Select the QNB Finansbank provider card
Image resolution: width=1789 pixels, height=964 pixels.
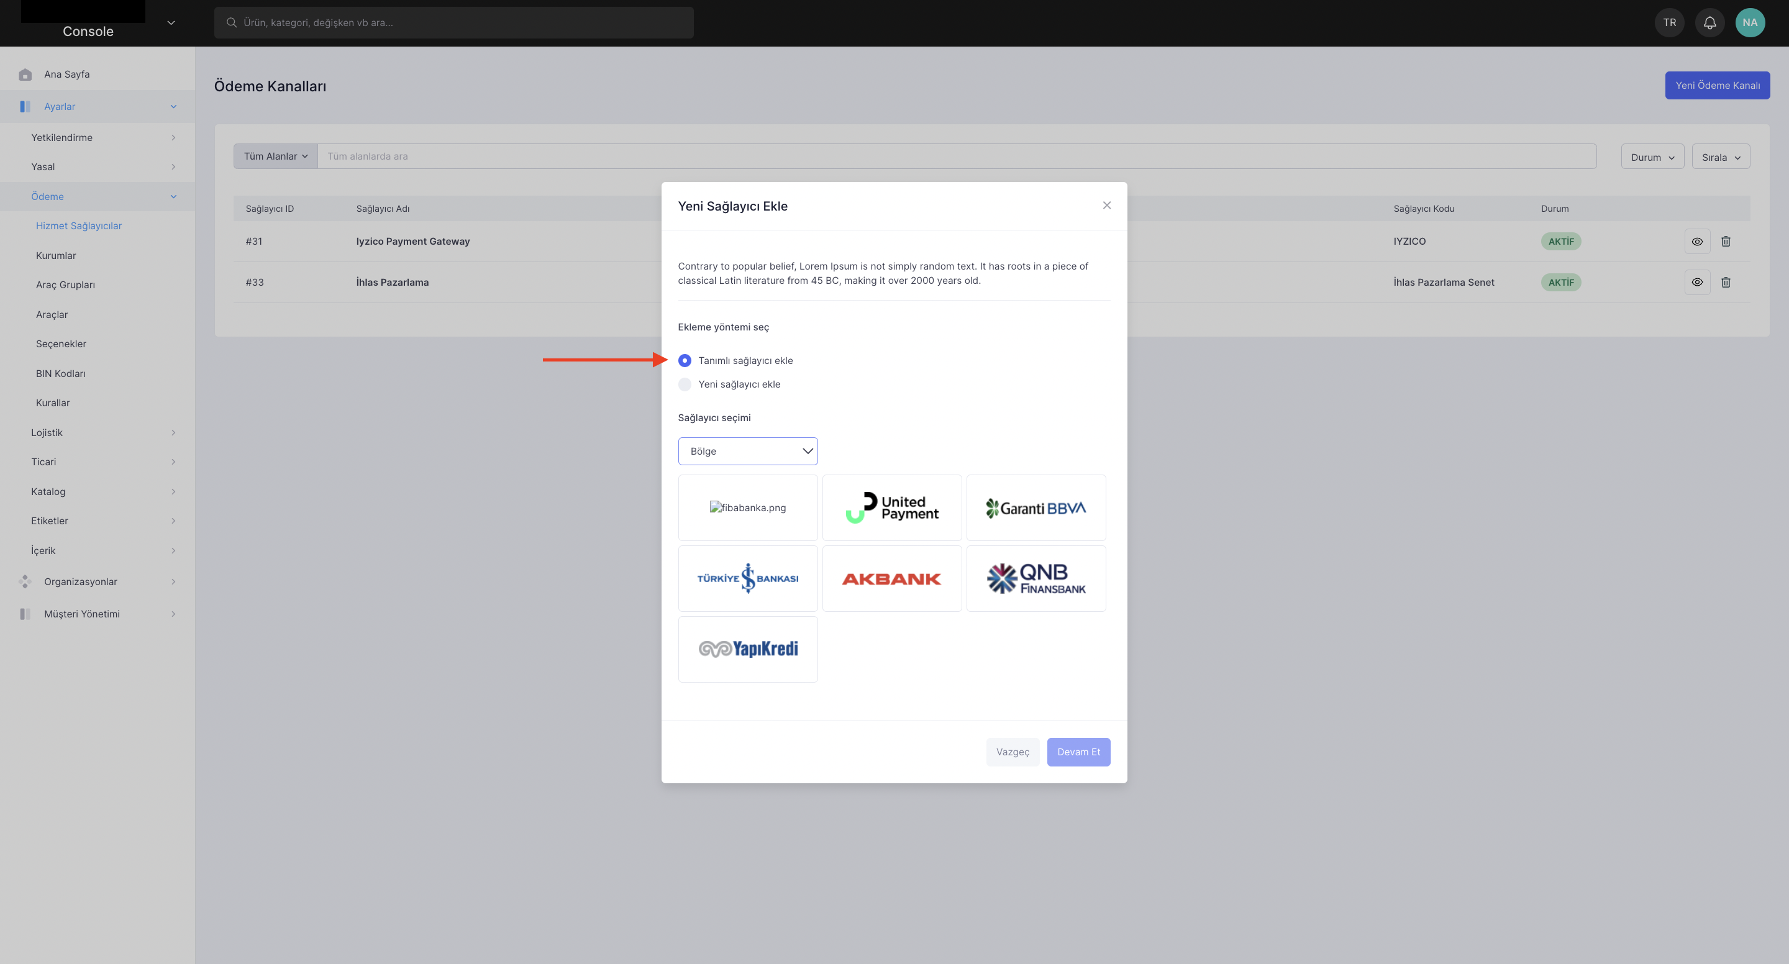pyautogui.click(x=1036, y=578)
